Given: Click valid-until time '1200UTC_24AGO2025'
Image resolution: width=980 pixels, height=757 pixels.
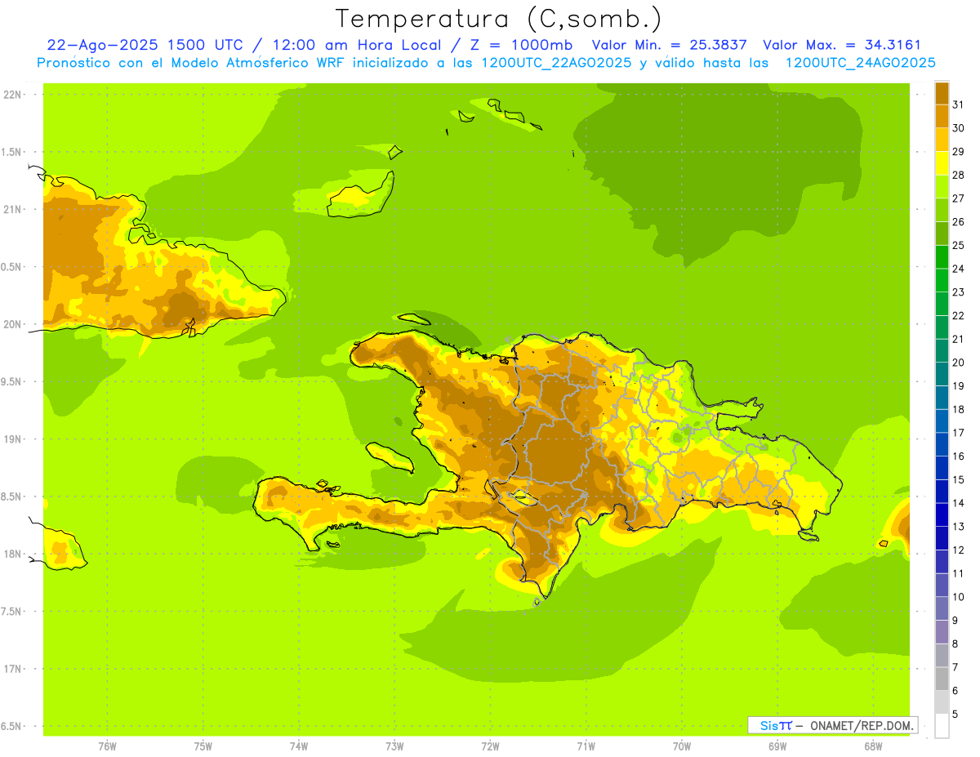Looking at the screenshot, I should point(860,63).
